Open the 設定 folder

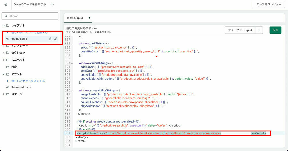point(14,67)
